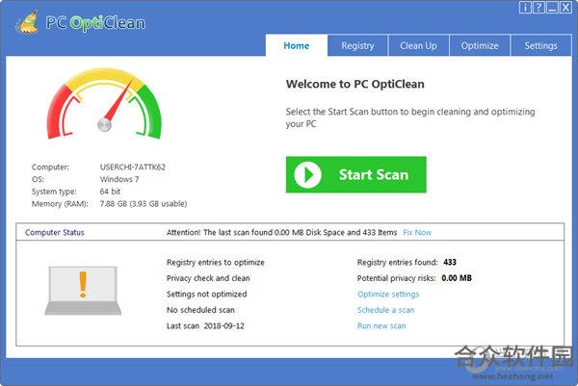Click the system type value 64 bit
This screenshot has height=386, width=578.
110,192
